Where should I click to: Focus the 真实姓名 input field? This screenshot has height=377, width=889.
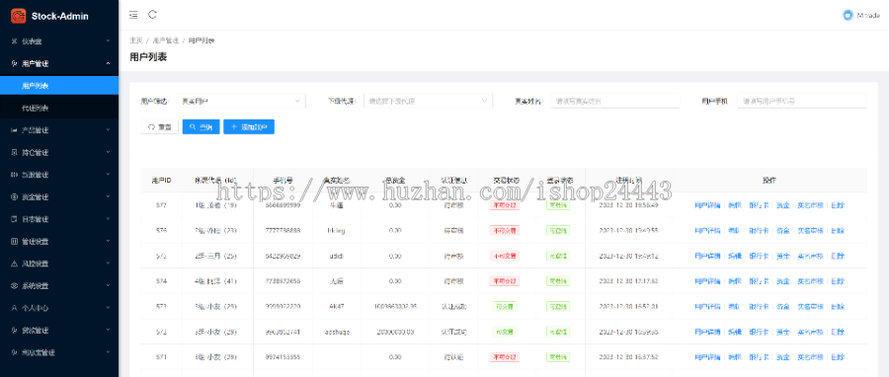614,101
